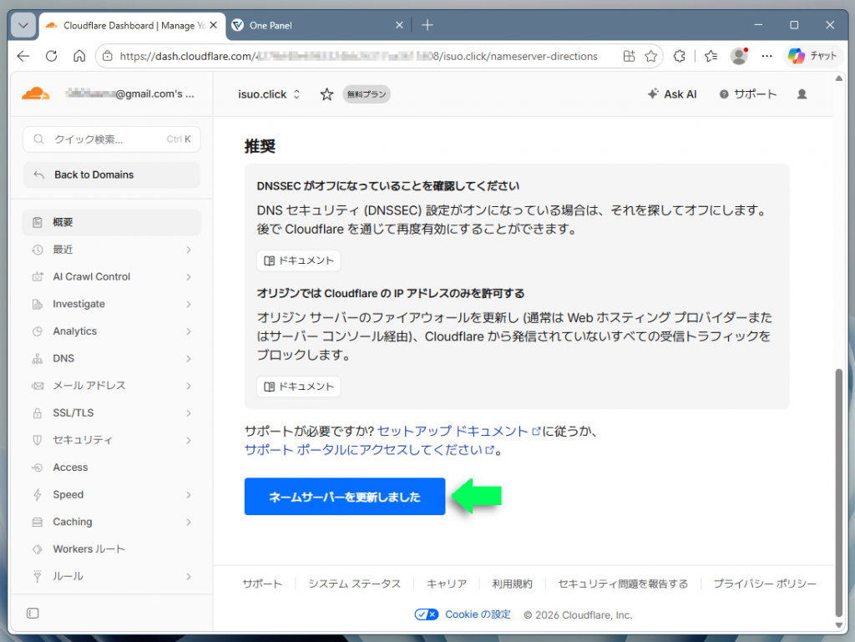
Task: Click the address bar URL
Action: coord(358,56)
